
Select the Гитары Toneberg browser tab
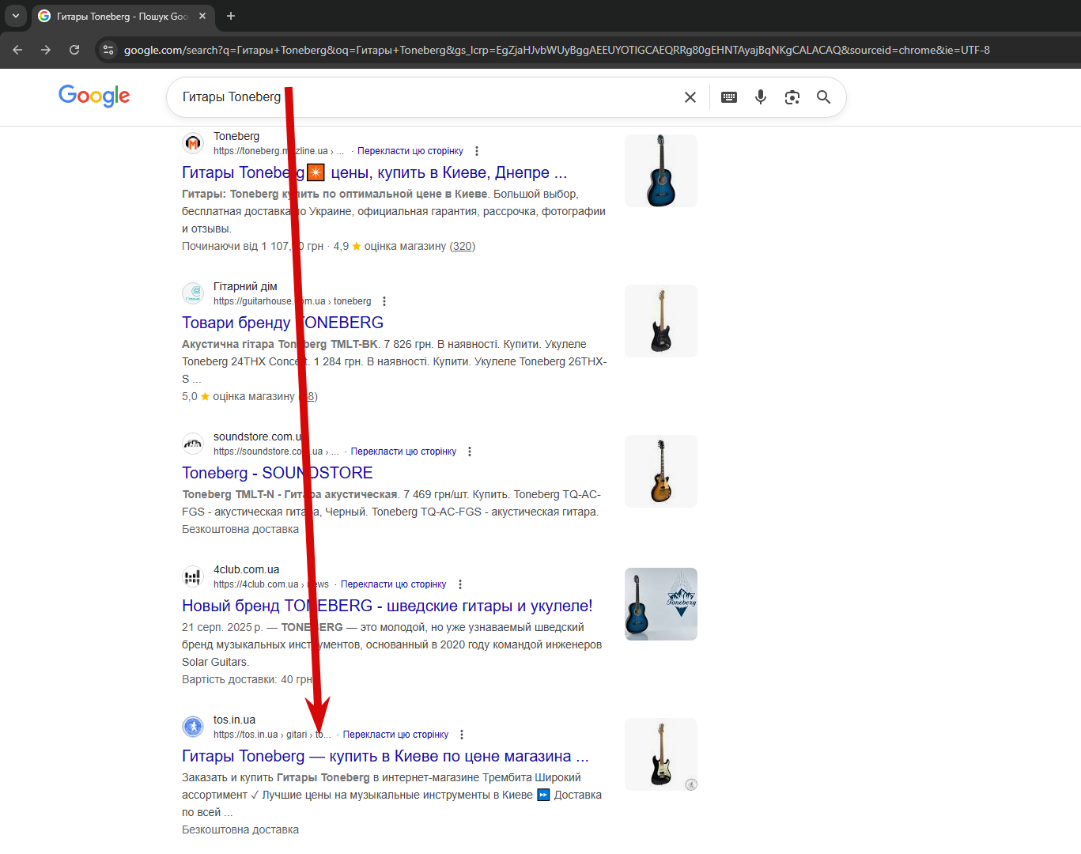tap(123, 16)
